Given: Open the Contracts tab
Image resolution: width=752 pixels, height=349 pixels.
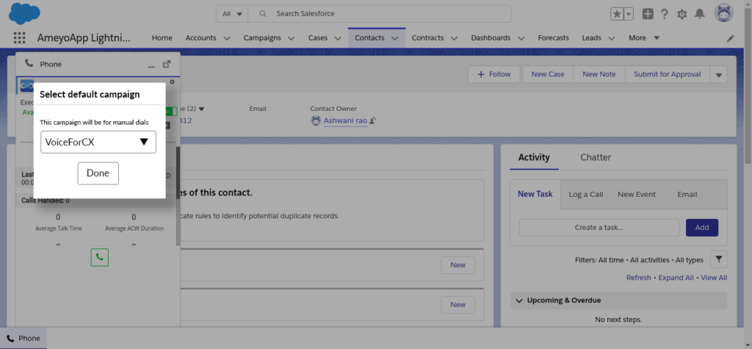Looking at the screenshot, I should point(427,38).
